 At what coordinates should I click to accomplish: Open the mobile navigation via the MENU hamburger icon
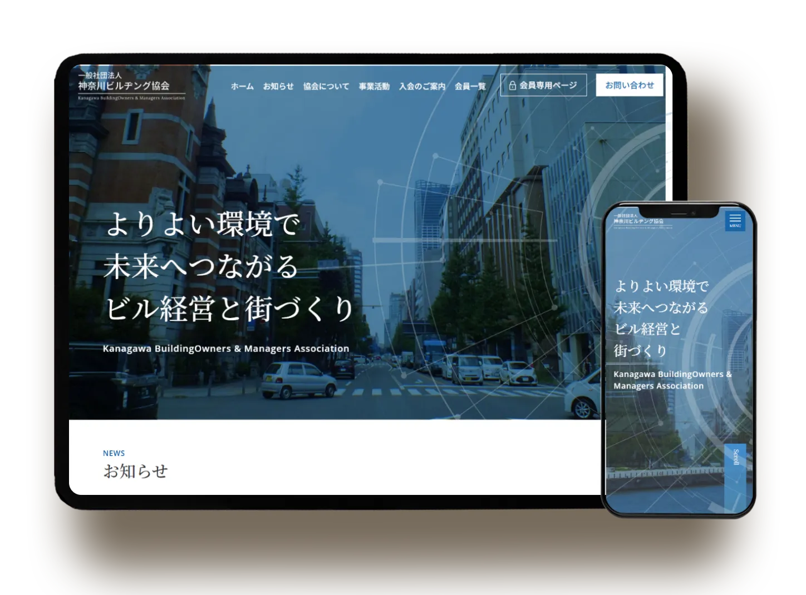pos(734,220)
